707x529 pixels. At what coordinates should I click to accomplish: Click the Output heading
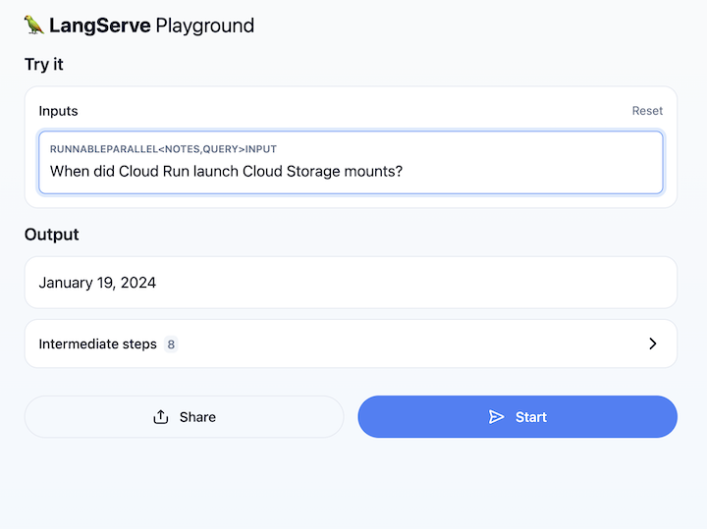point(52,235)
